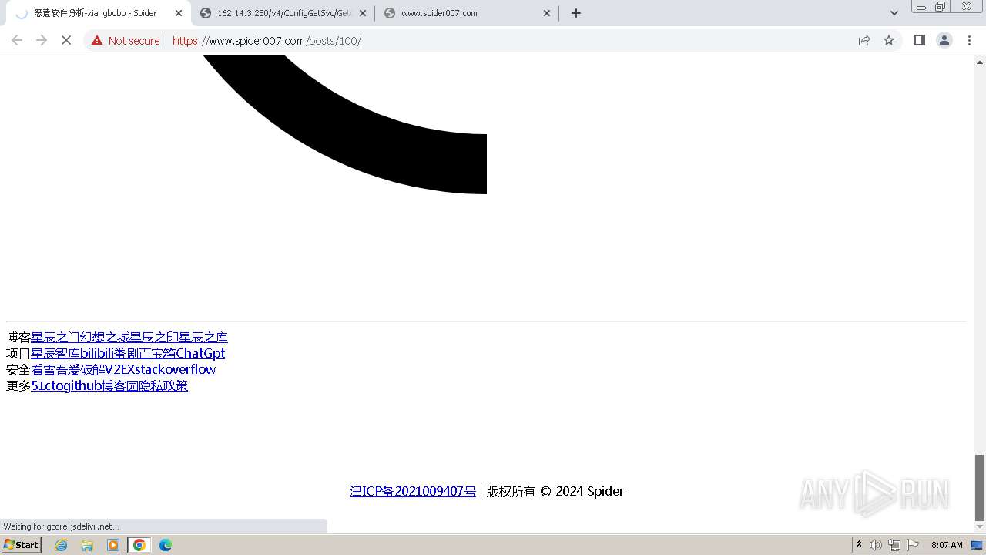Open Chrome's three-dot menu
The image size is (986, 555).
(970, 40)
